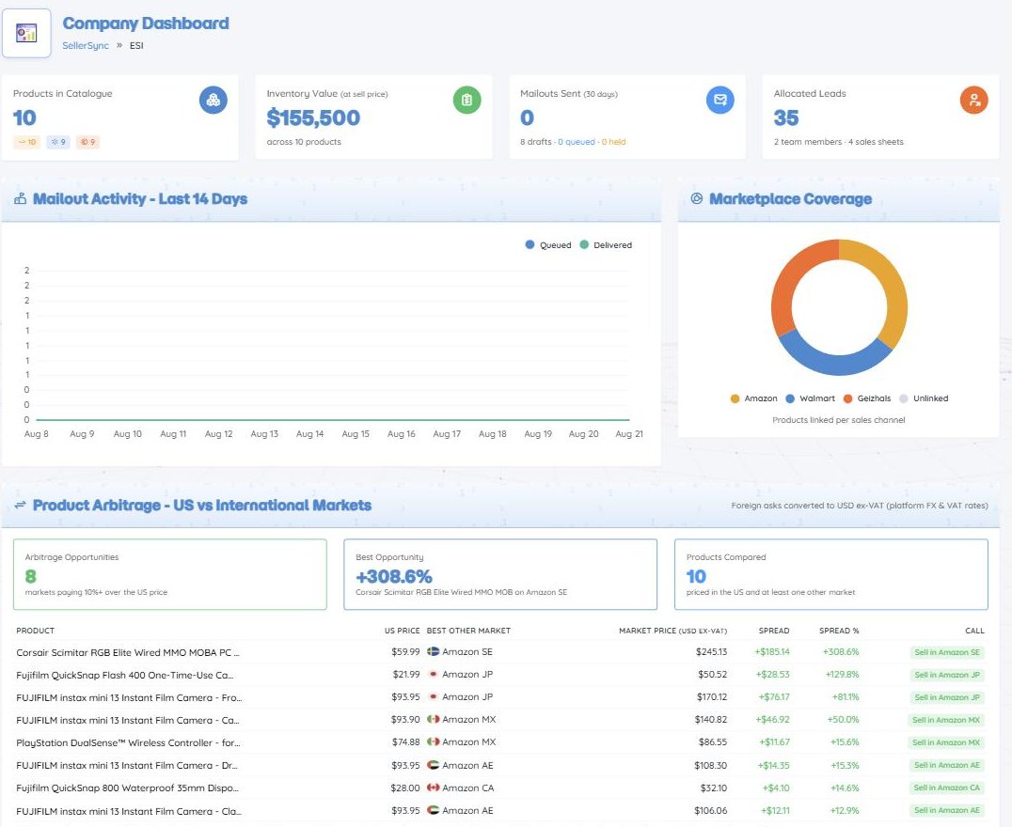The width and height of the screenshot is (1012, 827).
Task: Open the Products Compared summary card
Action: pyautogui.click(x=831, y=574)
